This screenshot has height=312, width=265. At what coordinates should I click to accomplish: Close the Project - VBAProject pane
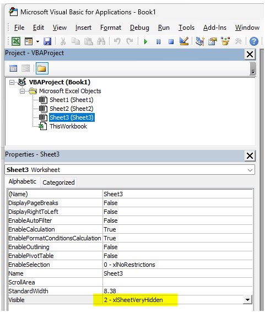pos(250,54)
